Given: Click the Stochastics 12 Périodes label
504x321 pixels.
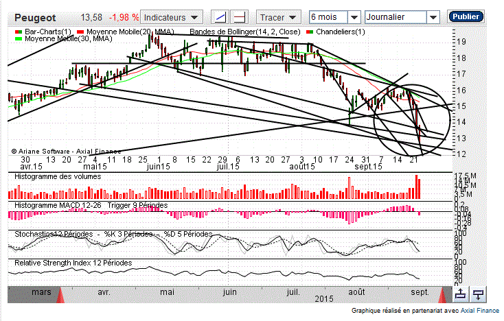Looking at the screenshot, I should click(x=54, y=234).
